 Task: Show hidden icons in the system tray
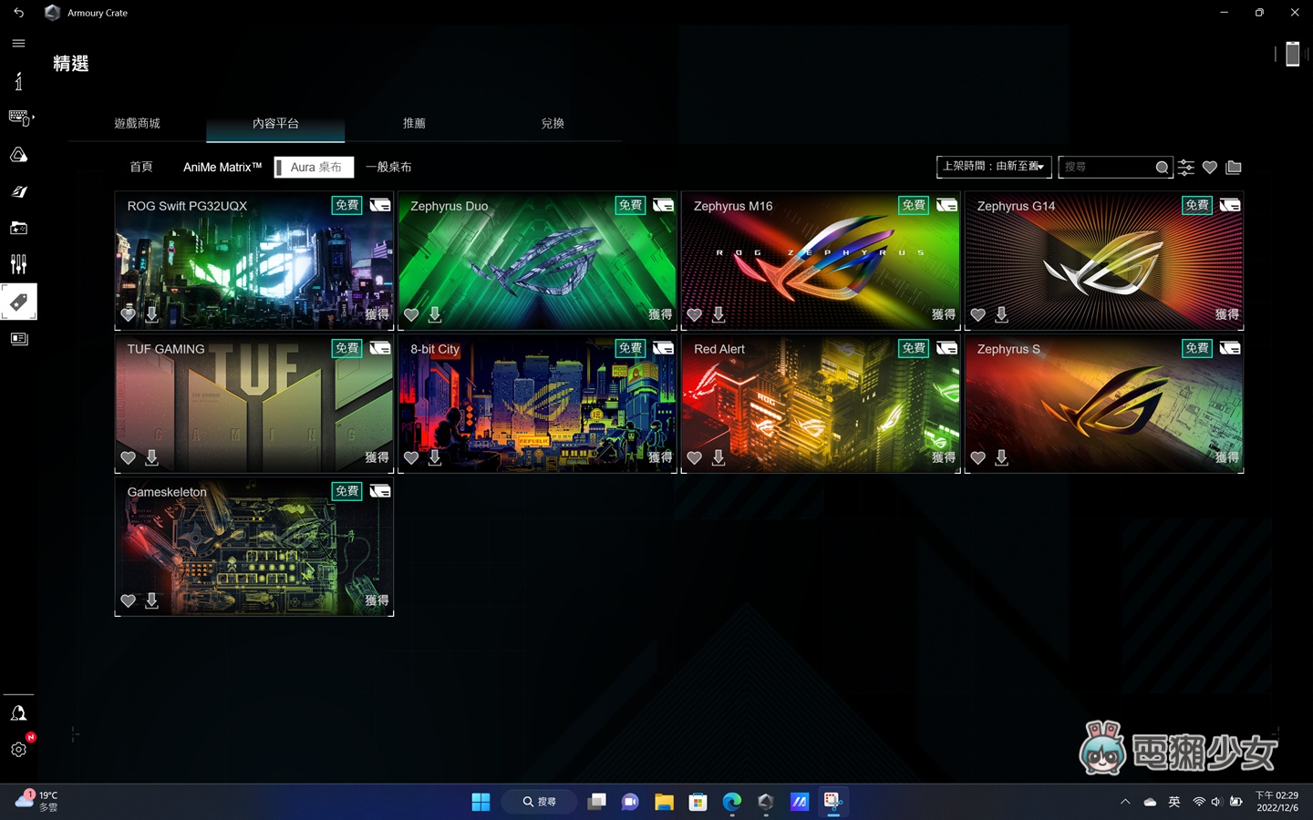(1125, 802)
